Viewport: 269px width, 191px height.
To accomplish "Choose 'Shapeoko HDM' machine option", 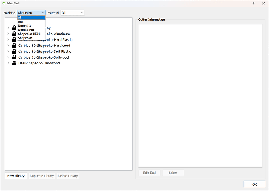I will pyautogui.click(x=32, y=34).
